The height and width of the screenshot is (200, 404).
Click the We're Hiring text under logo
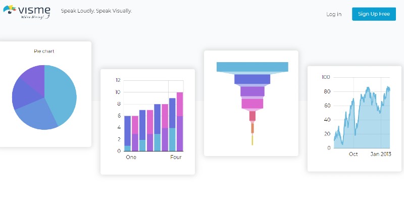pos(35,17)
